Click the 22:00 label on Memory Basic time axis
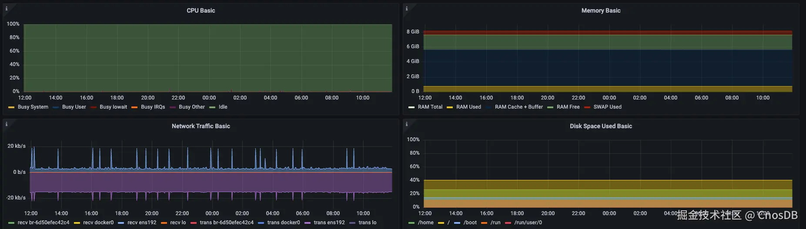 [579, 98]
